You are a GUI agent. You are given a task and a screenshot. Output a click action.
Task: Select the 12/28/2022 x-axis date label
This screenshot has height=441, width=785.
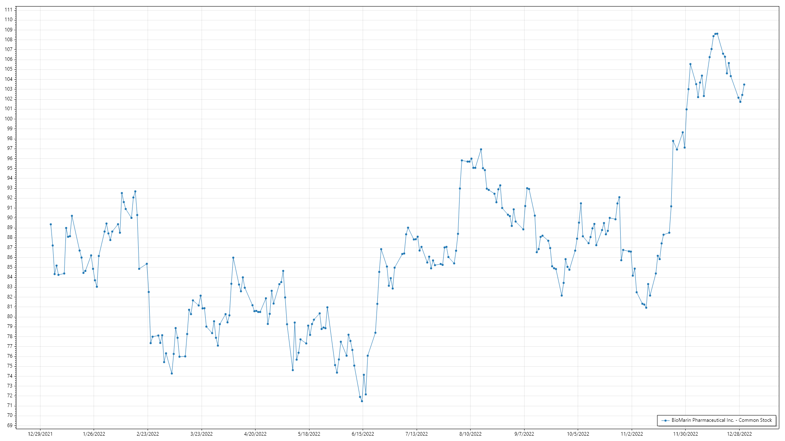tap(739, 434)
